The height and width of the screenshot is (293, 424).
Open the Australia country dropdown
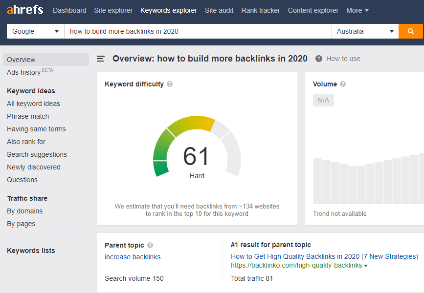coord(365,31)
